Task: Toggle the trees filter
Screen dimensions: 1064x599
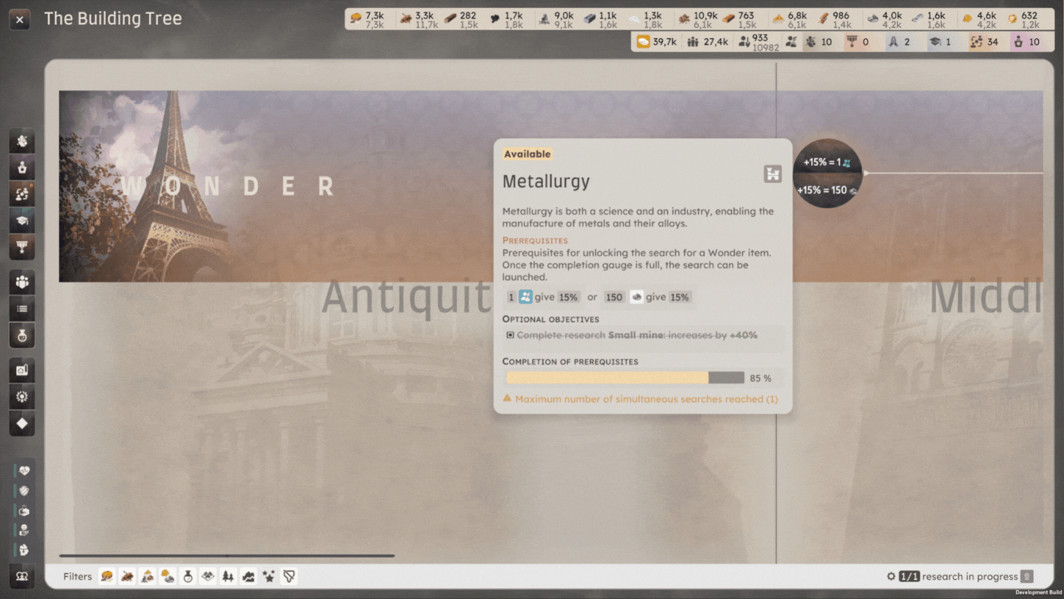Action: coord(227,576)
